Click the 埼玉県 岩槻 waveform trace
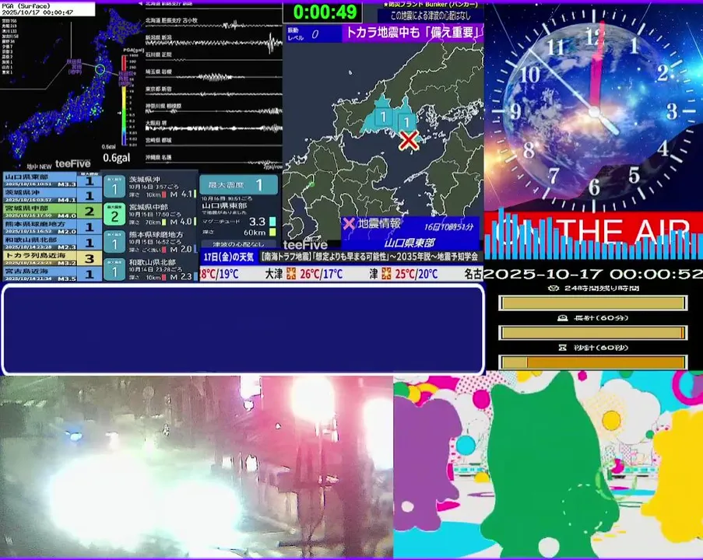 pos(214,77)
